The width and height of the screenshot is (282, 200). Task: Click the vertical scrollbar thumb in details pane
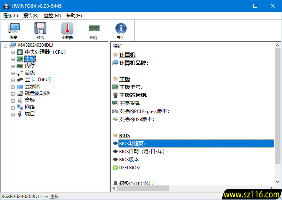pos(277,106)
